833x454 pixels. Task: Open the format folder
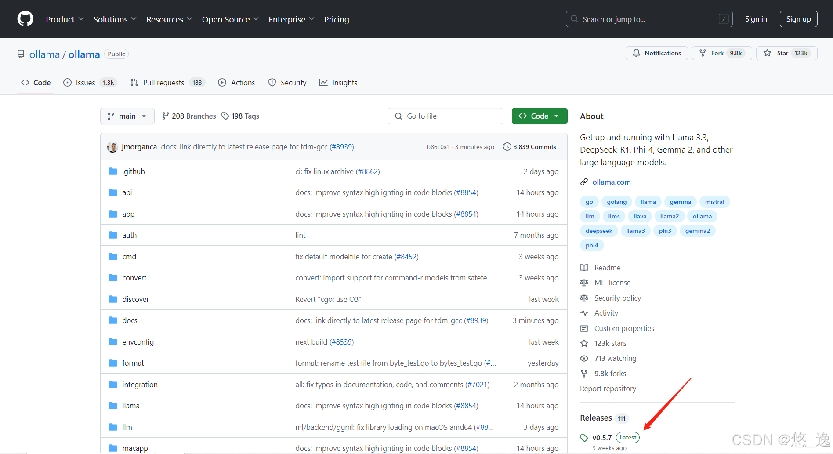(133, 363)
